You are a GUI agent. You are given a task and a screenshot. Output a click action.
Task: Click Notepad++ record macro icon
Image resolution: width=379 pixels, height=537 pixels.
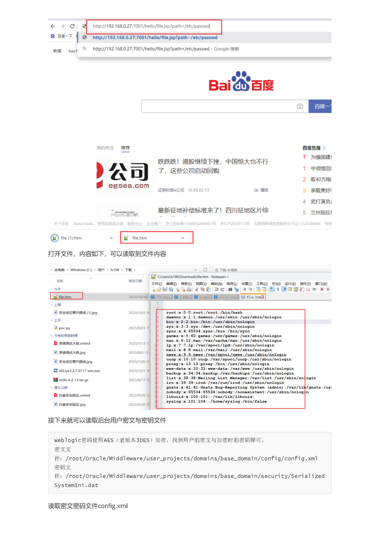322,290
